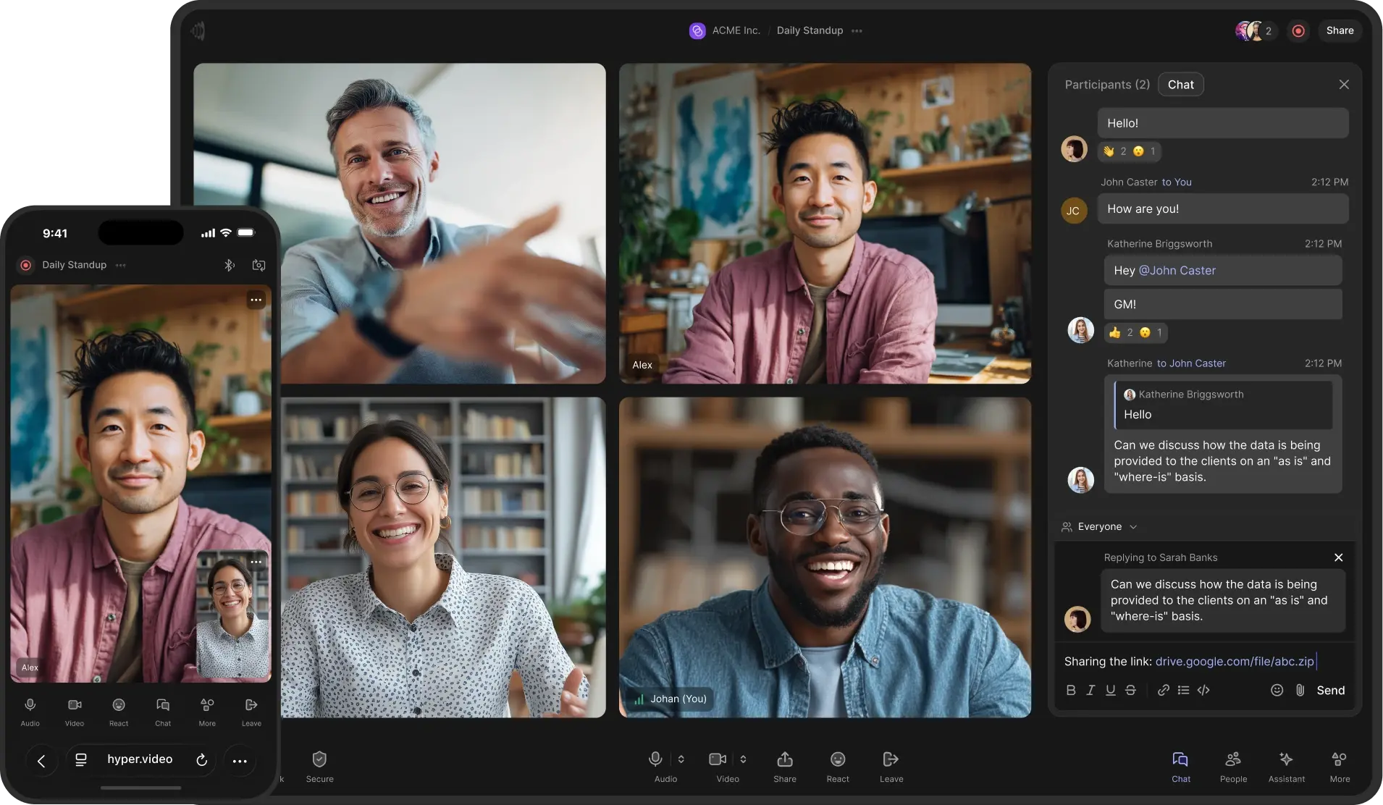Viewport: 1383px width, 805px height.
Task: Open participant avatars count in top bar
Action: (1256, 31)
